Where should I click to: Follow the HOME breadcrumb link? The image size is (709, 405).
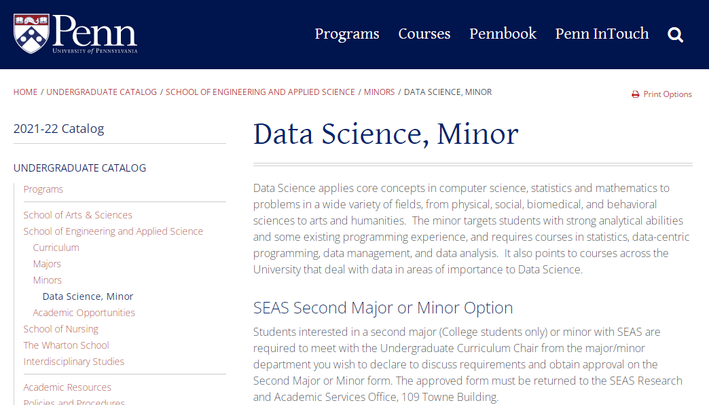point(25,92)
